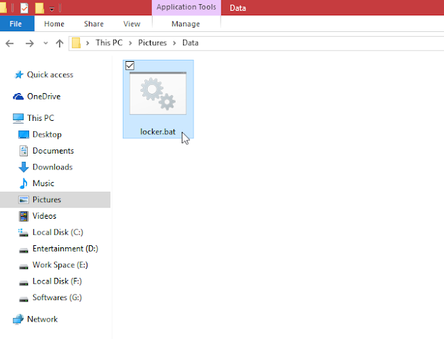
Task: Select This PC in navigation pane
Action: [x=40, y=118]
